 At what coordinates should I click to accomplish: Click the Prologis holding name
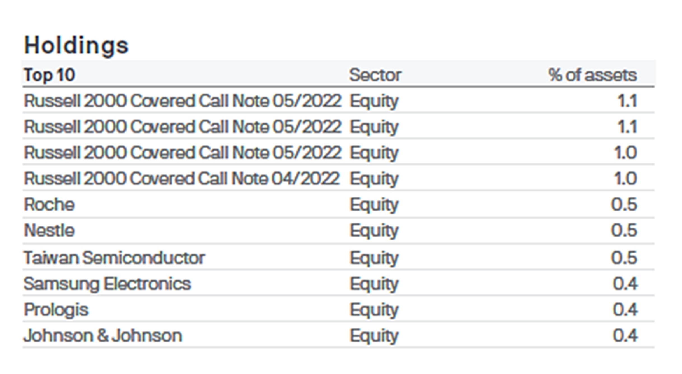click(56, 310)
